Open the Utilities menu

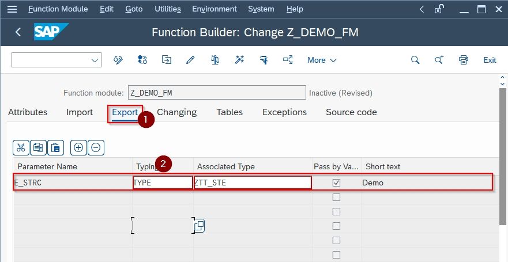pyautogui.click(x=167, y=9)
